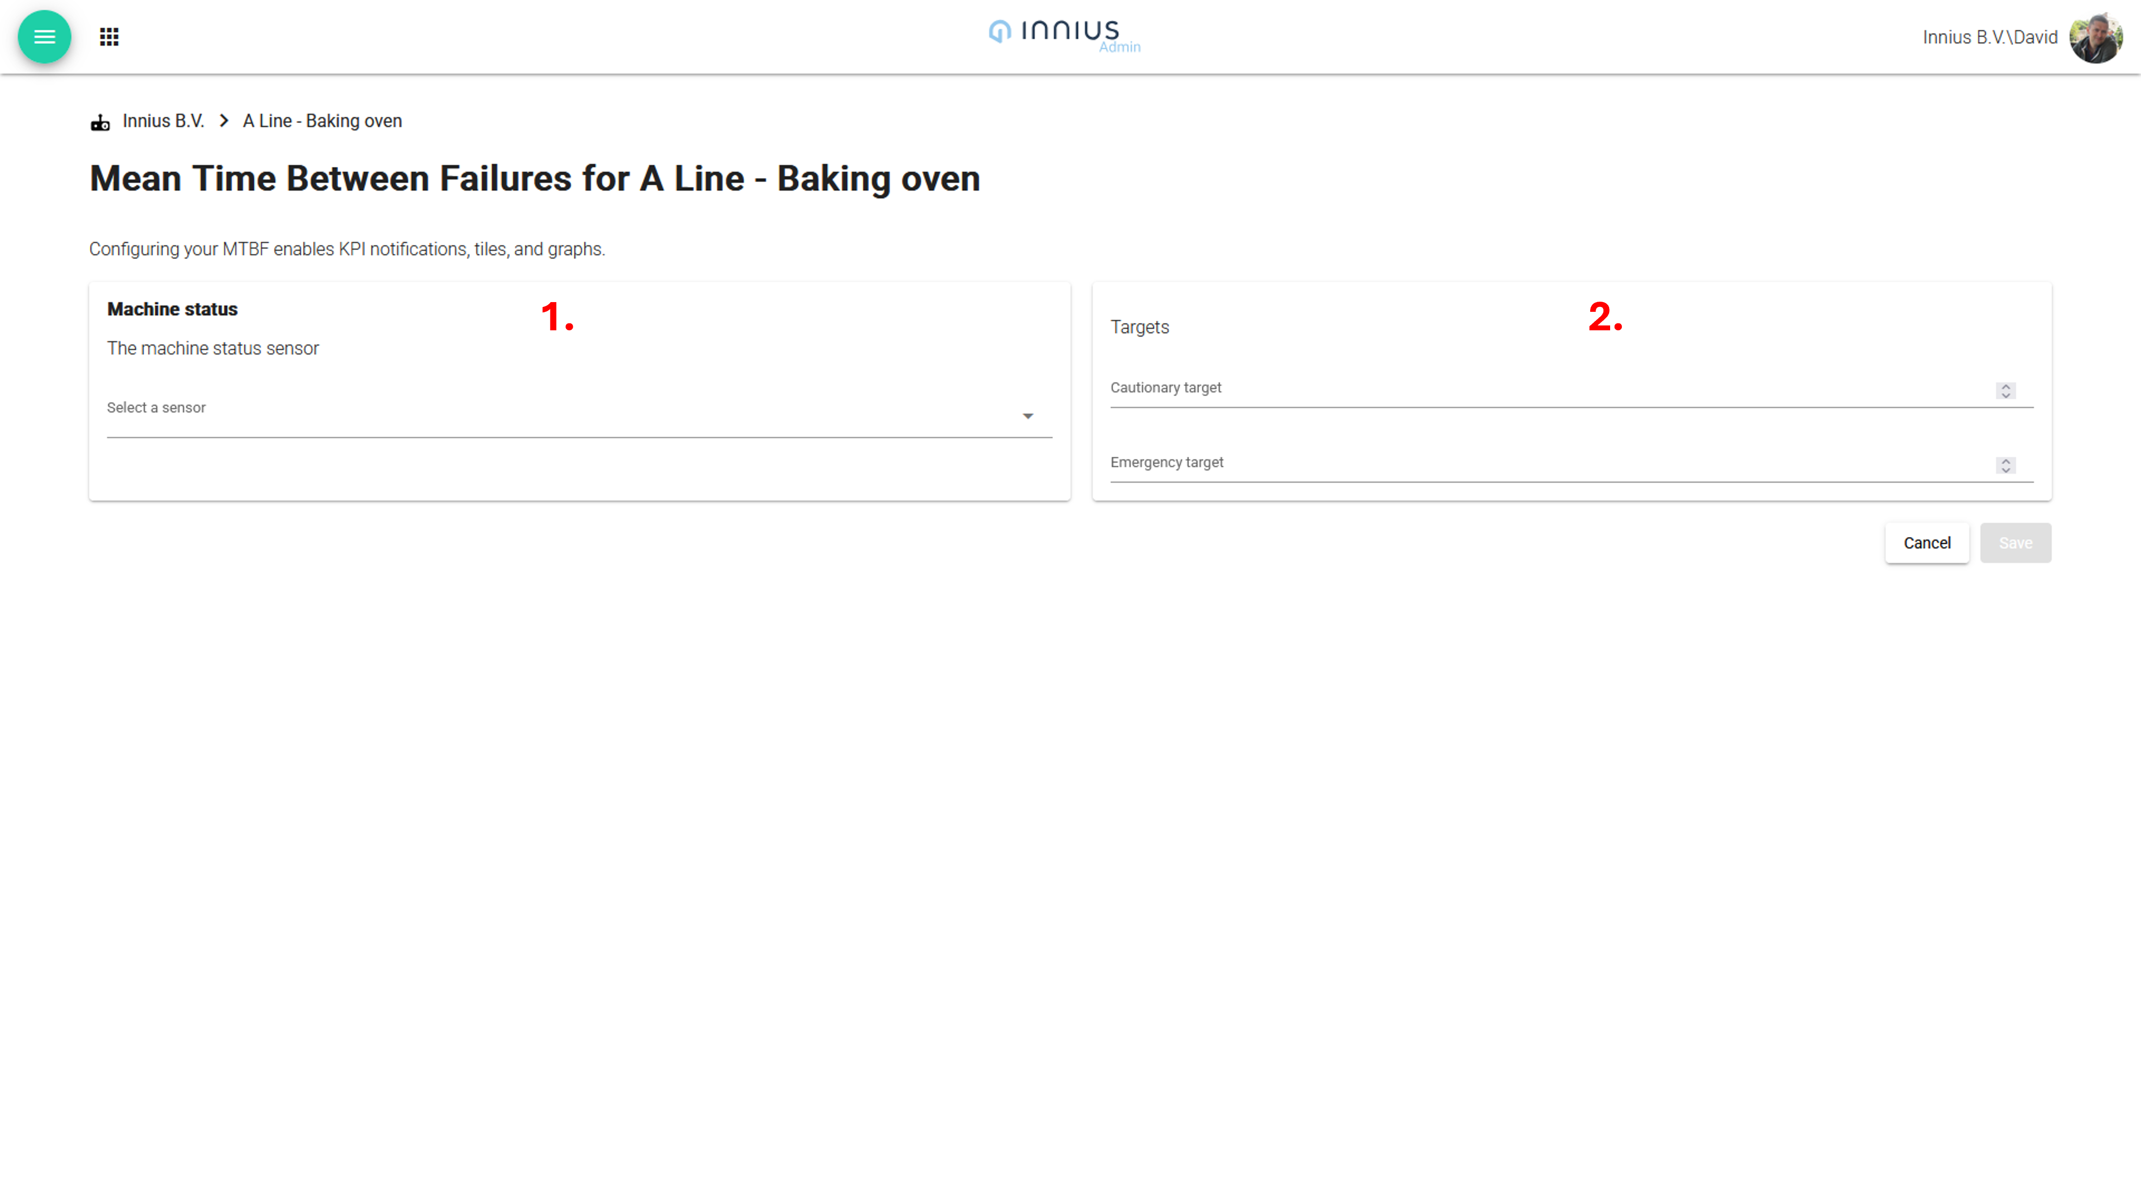
Task: Click the company icon in the breadcrumb
Action: pos(100,122)
